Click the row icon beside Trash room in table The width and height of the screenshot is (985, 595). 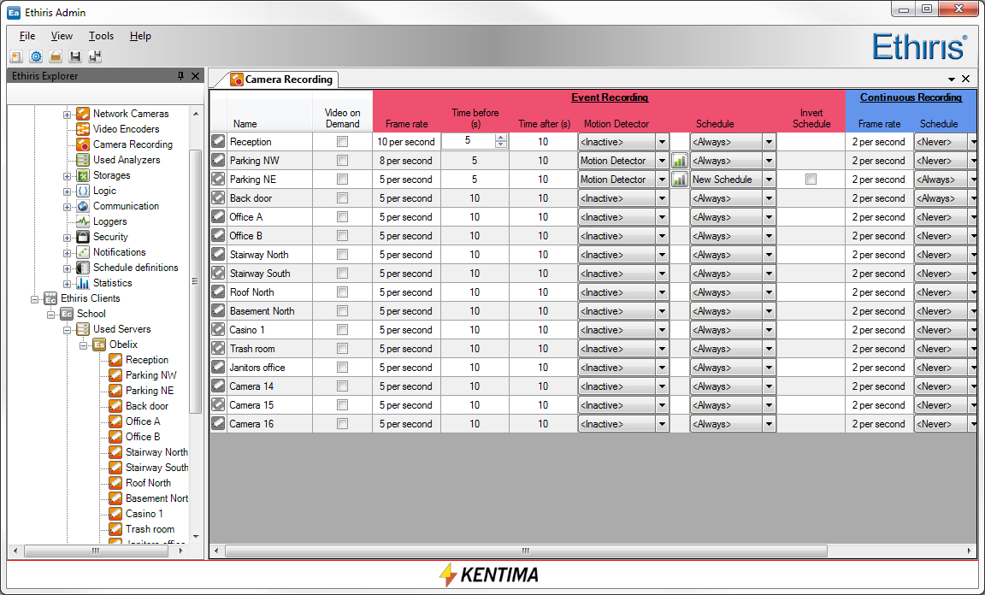(x=218, y=348)
